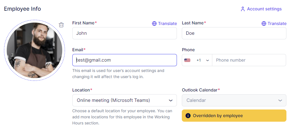Click the chevron arrow in Calendar field

click(x=280, y=100)
